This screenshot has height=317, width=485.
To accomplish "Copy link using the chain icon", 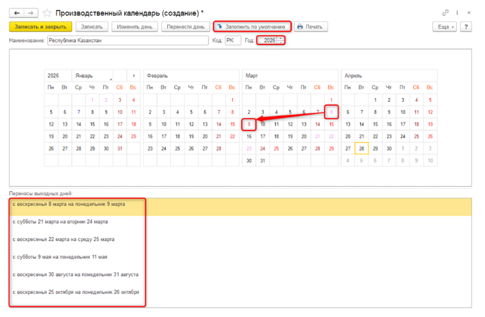I will tap(445, 13).
